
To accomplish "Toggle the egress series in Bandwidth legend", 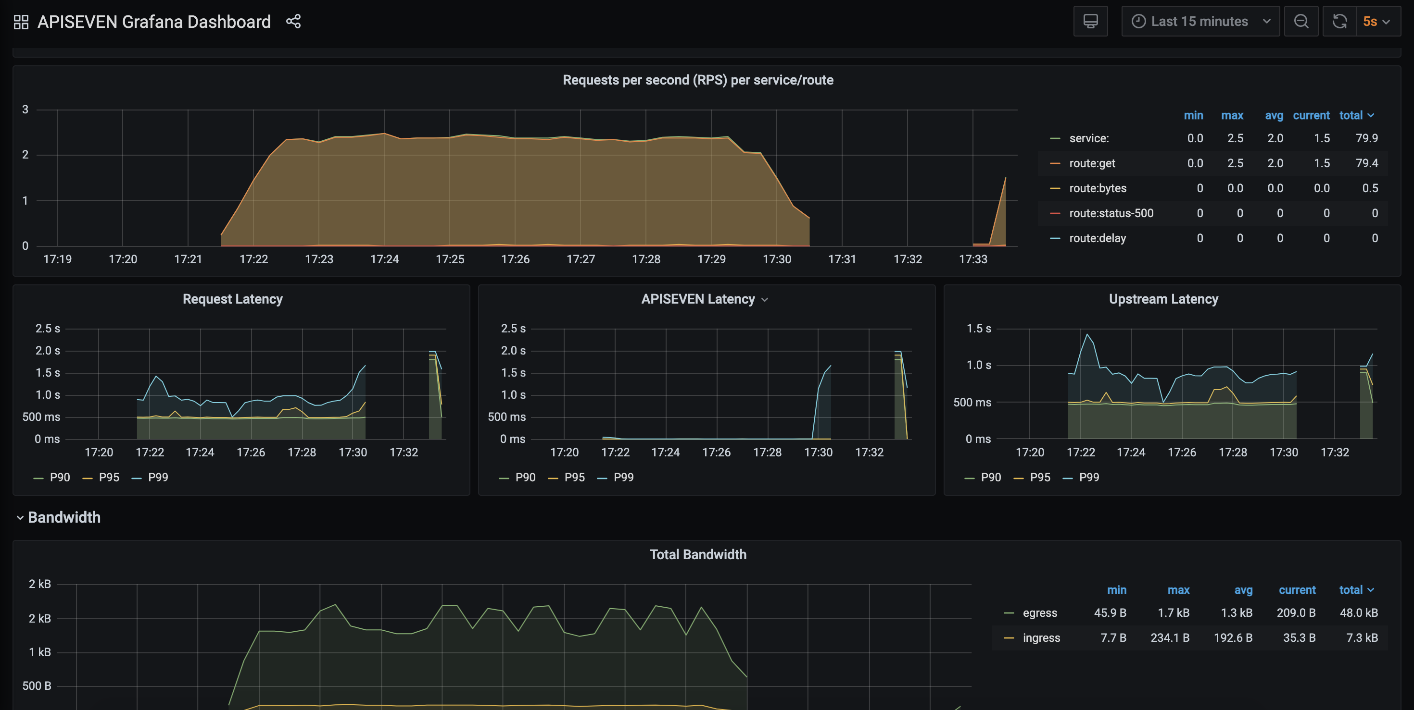I will tap(1040, 612).
